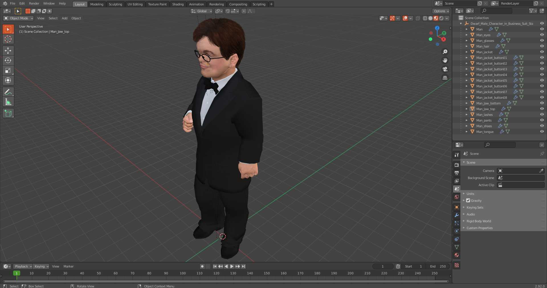The height and width of the screenshot is (288, 547).
Task: Open the Texture properties tab
Action: click(x=457, y=265)
